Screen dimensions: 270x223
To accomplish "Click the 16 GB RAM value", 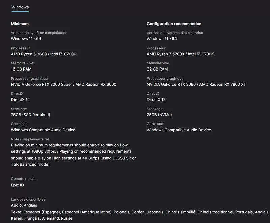I will tap(21, 69).
